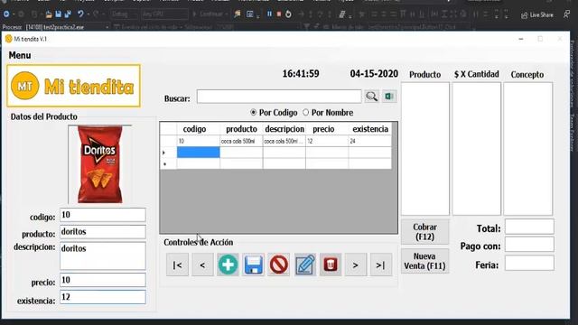Click the codigo column header
This screenshot has width=578, height=325.
coord(199,129)
